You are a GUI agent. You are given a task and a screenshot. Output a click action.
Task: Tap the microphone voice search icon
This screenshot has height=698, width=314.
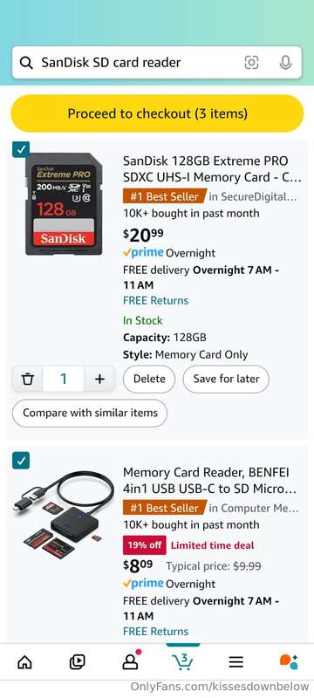coord(285,63)
